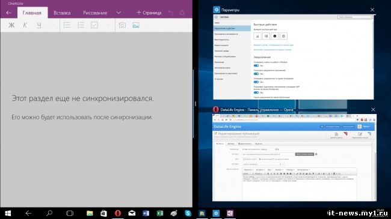The image size is (391, 219).
Task: Open the Settings gear taskbar icon
Action: [216, 213]
